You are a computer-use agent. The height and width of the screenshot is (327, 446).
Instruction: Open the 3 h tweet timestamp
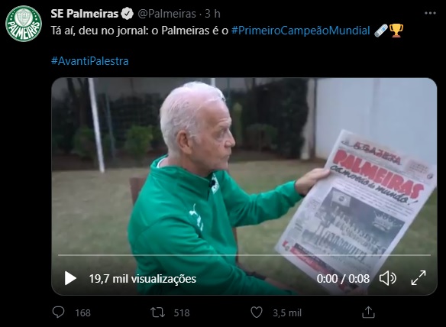click(213, 14)
